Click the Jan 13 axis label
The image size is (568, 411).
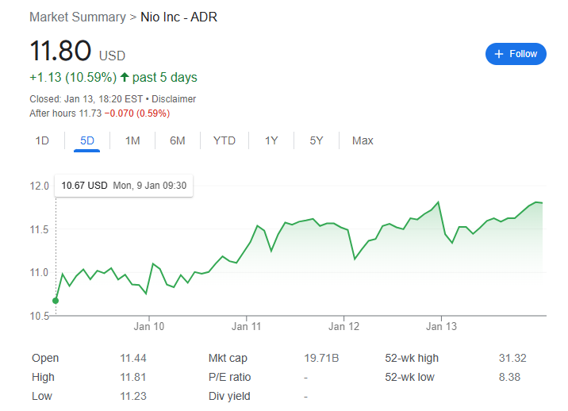441,327
